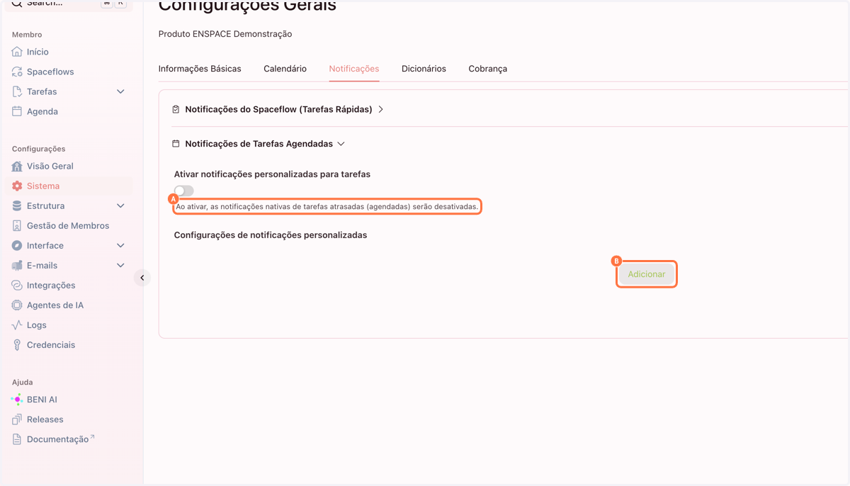Click the search magnifier icon
Viewport: 850px width, 486px height.
[17, 3]
